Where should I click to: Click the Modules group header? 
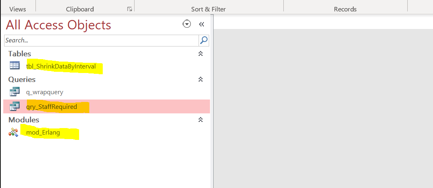click(x=24, y=120)
